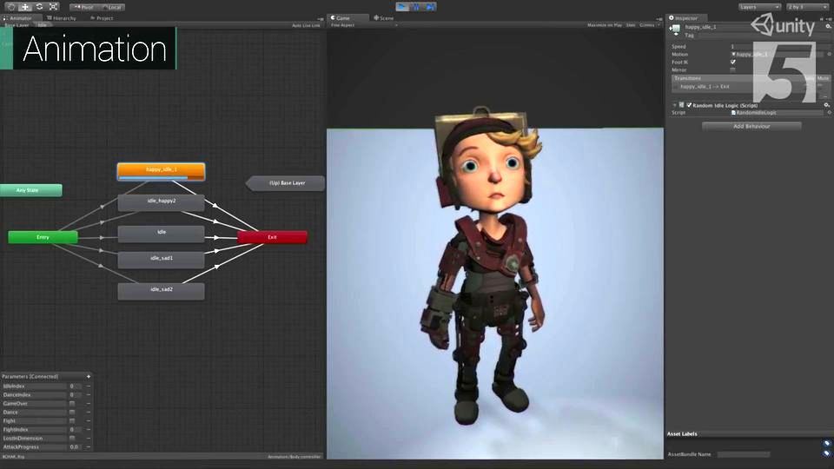Screen dimensions: 834x469
Task: Select the Hand tool in toolbar
Action: pos(10,6)
